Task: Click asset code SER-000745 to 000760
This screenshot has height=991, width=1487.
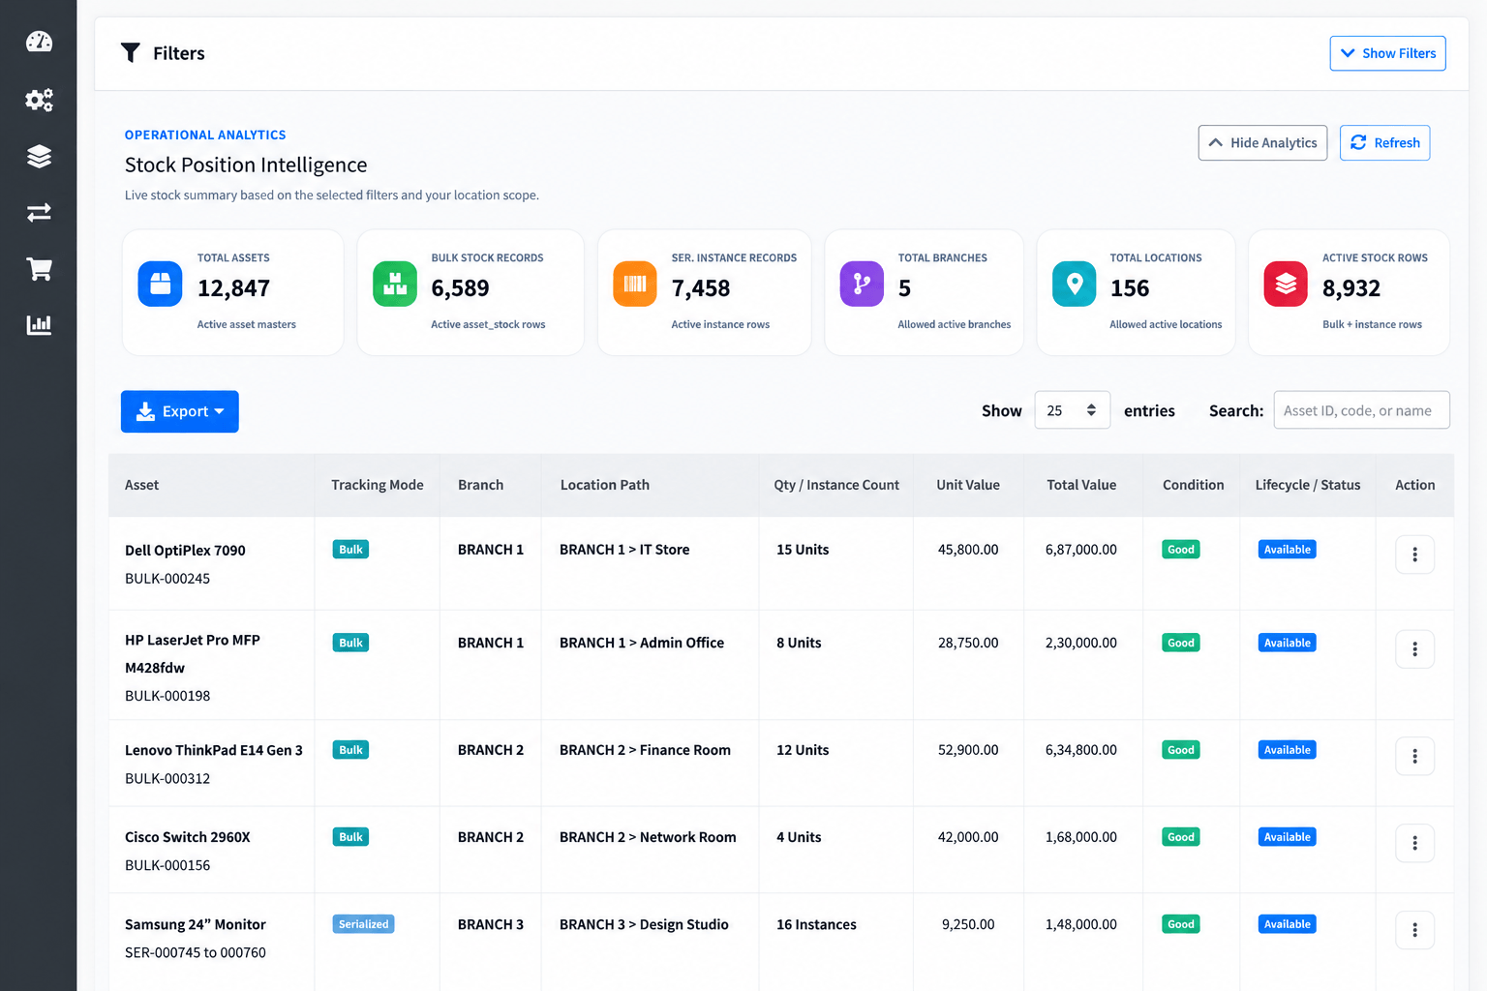Action: 196,953
